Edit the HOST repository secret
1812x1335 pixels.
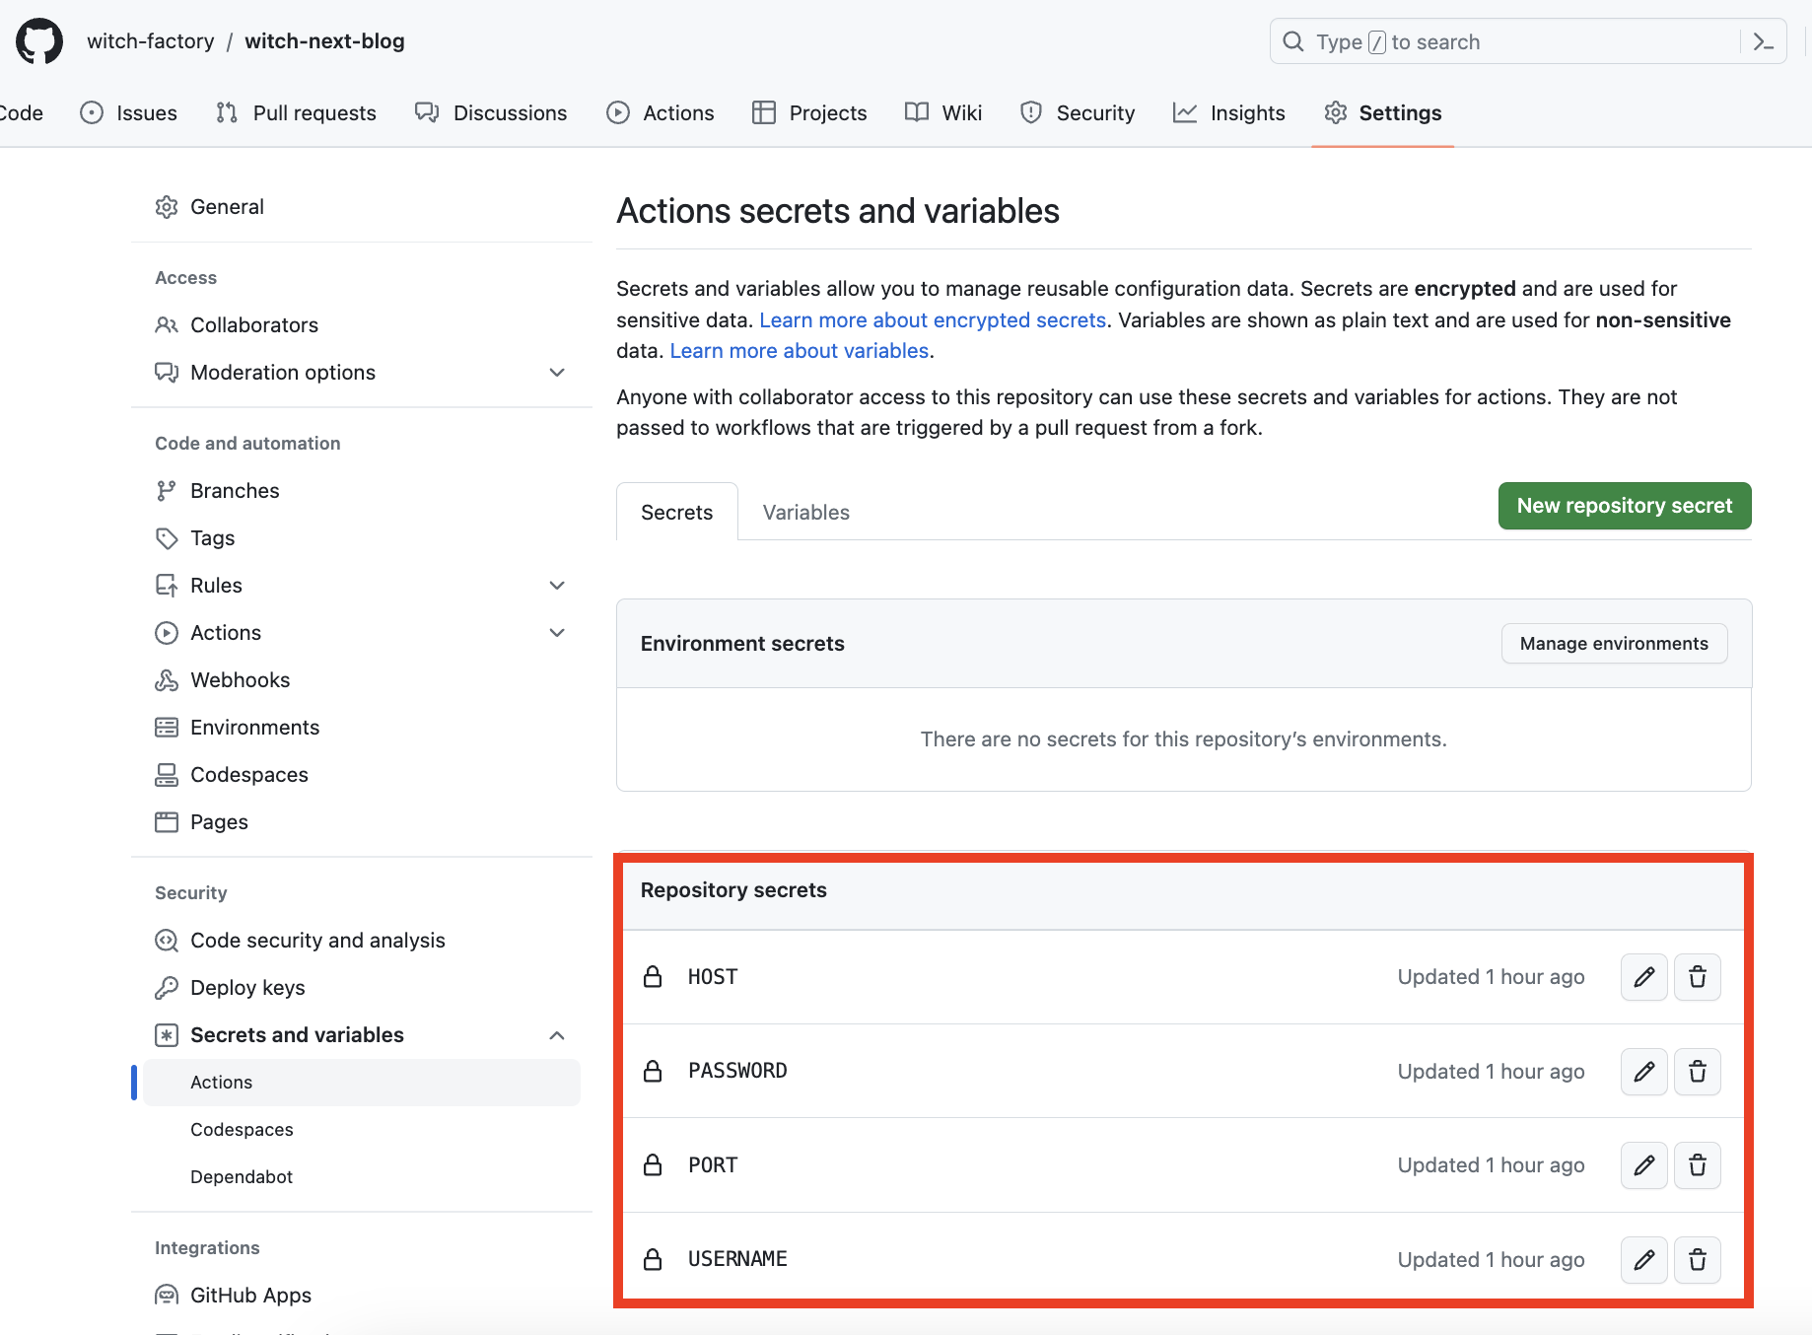point(1643,977)
